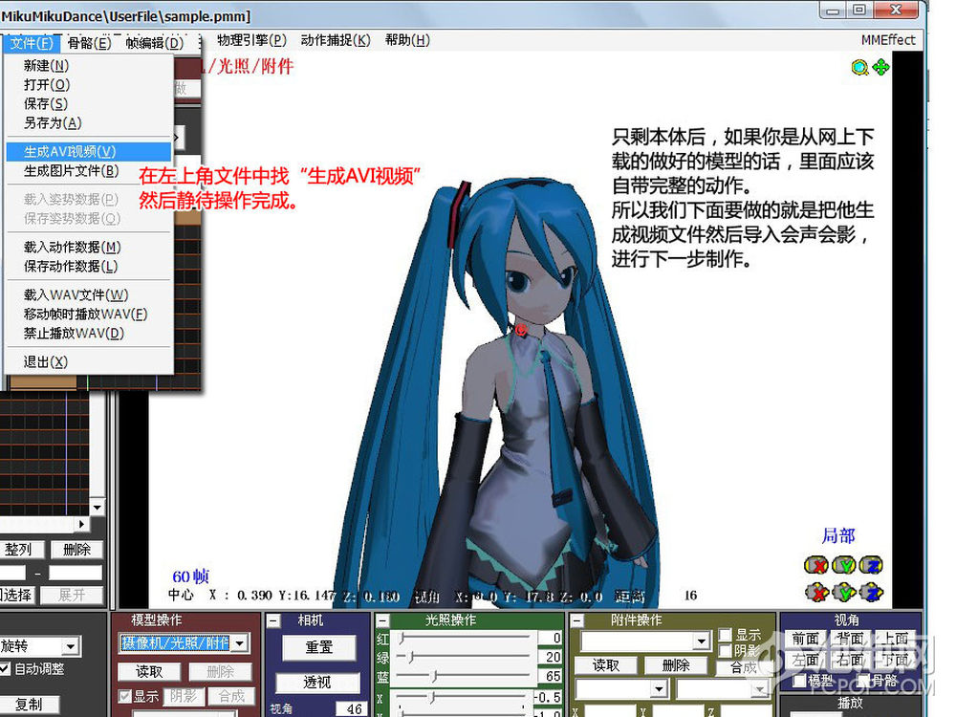Toggle the 骨骼 checkbox in 视角 panel

pyautogui.click(x=864, y=680)
